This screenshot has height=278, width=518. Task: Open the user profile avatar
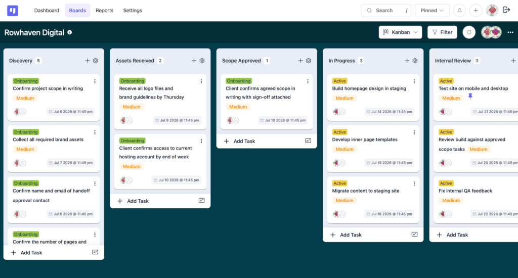[x=492, y=11]
